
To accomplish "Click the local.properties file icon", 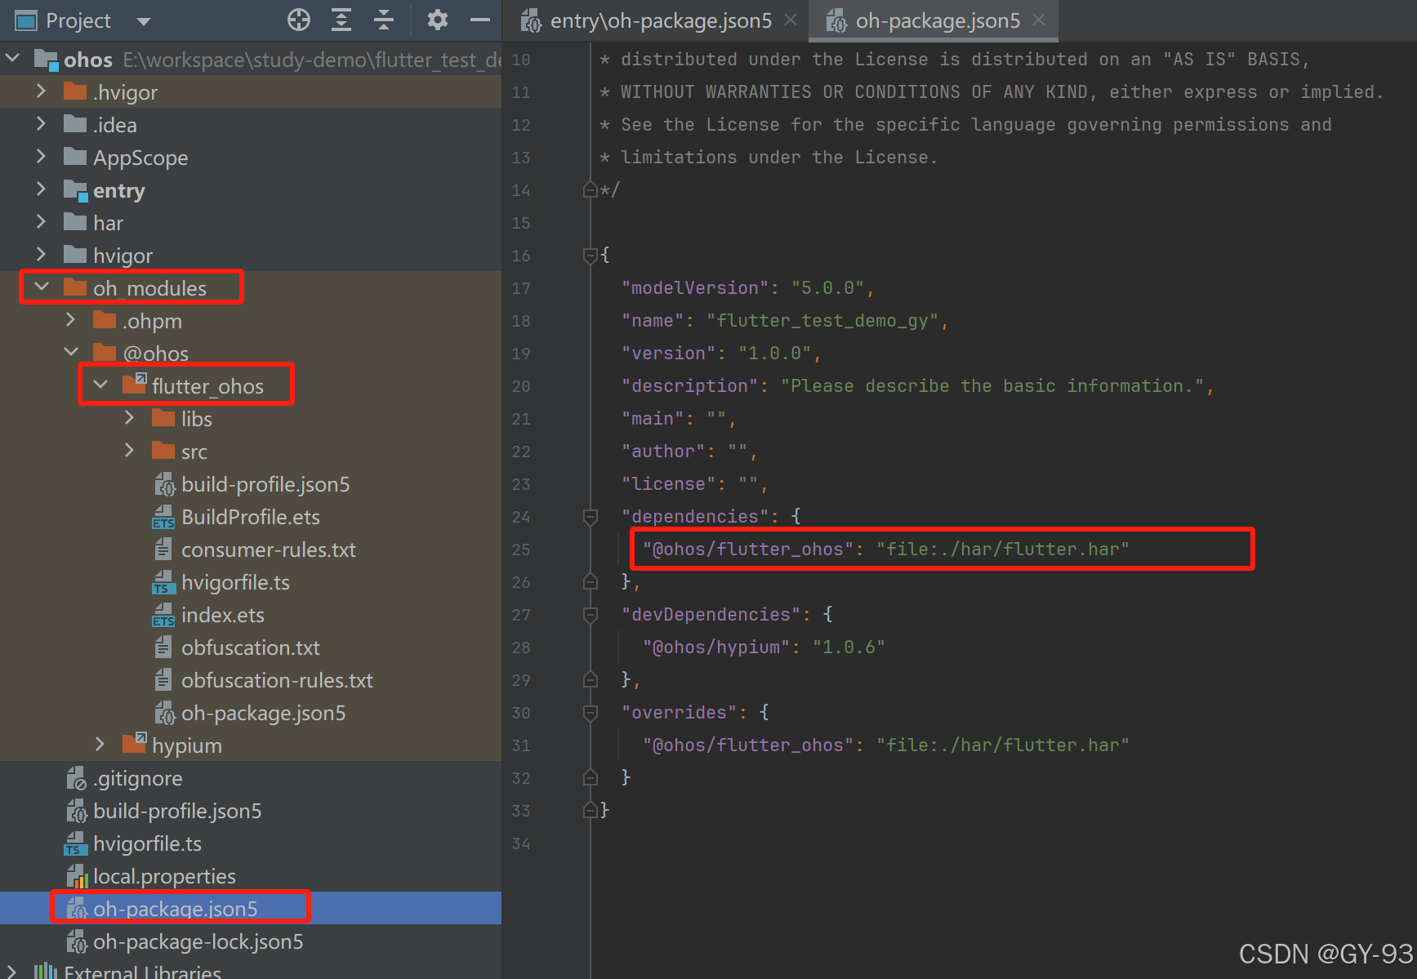I will (76, 876).
